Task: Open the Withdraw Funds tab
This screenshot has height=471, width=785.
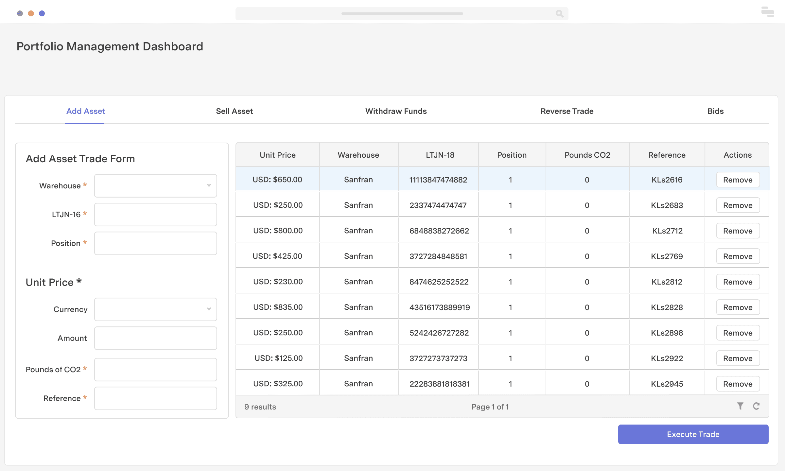Action: (396, 111)
